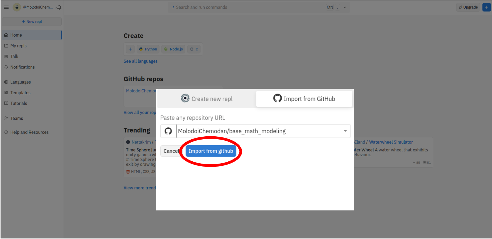Click the comments count on Waterwheel card
This screenshot has height=239, width=492.
point(427,162)
